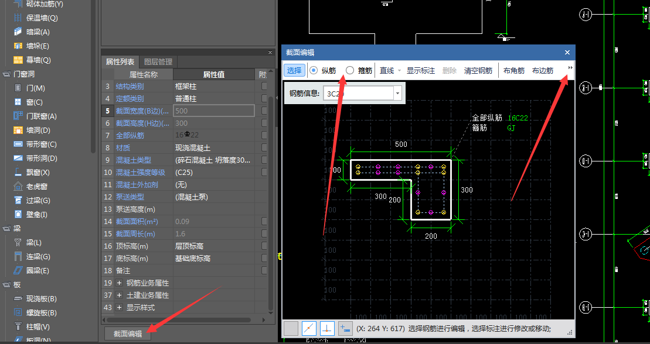Click the 16C22 label in section drawing
The height and width of the screenshot is (344, 650).
pyautogui.click(x=518, y=118)
